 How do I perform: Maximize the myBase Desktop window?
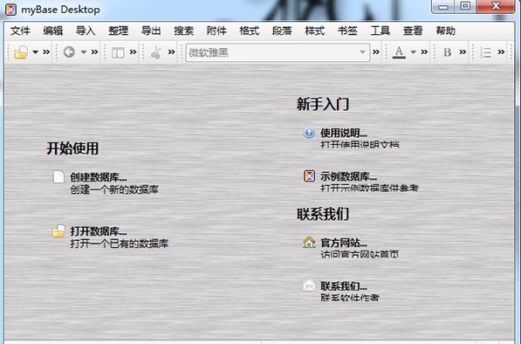pos(465,6)
